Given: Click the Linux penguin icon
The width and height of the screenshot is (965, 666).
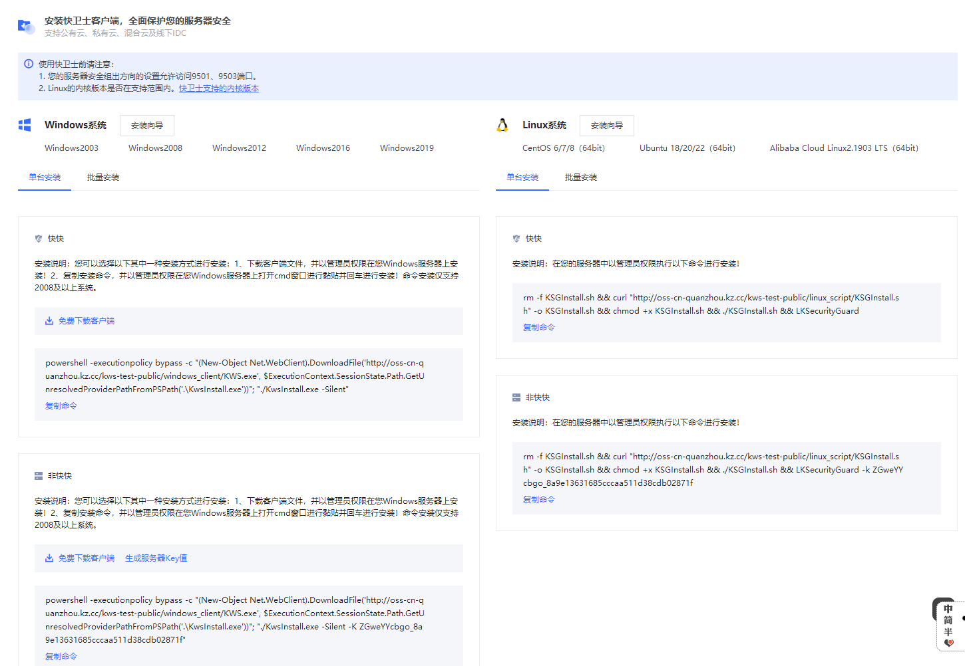Looking at the screenshot, I should click(502, 125).
